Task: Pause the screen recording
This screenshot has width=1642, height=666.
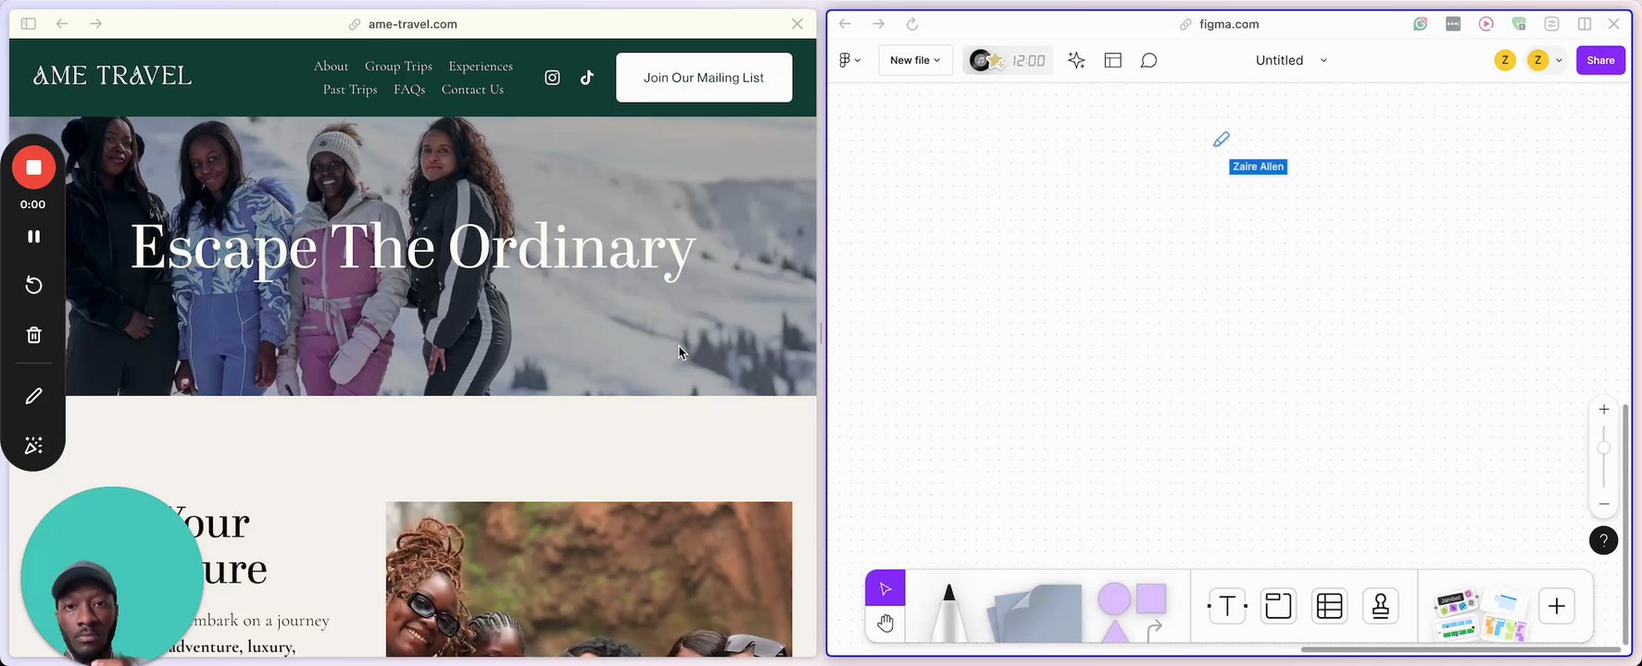Action: click(x=33, y=237)
